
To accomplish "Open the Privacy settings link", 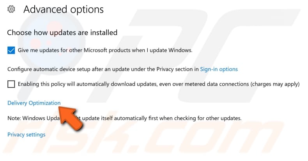I will (x=27, y=135).
